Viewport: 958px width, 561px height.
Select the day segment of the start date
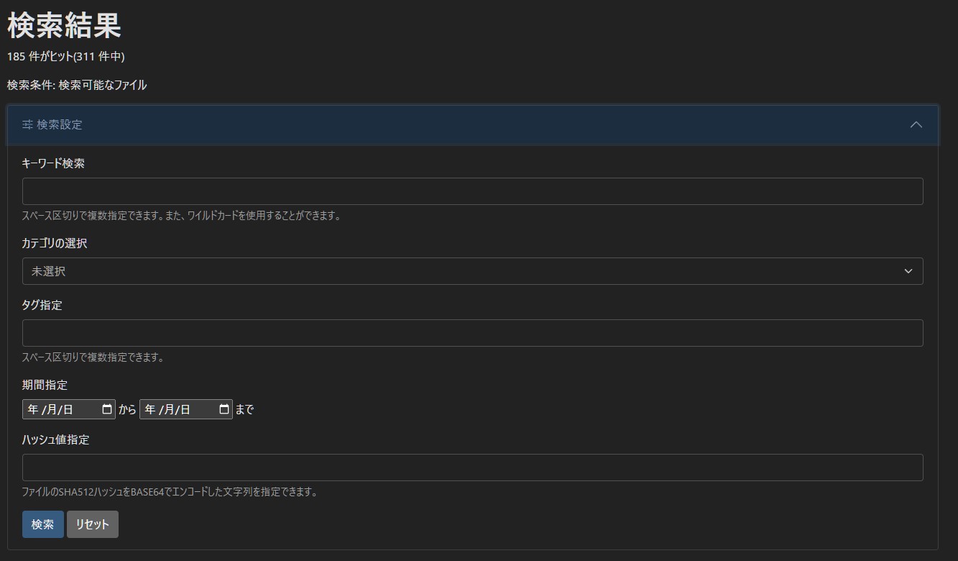pos(68,410)
